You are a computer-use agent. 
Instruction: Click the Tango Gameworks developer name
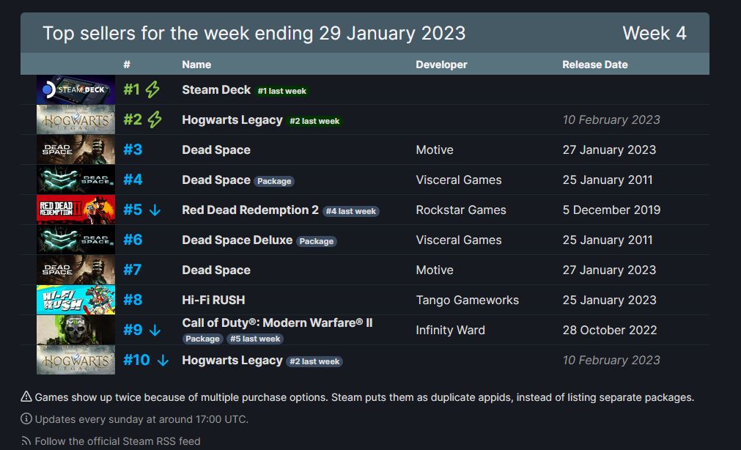point(467,300)
